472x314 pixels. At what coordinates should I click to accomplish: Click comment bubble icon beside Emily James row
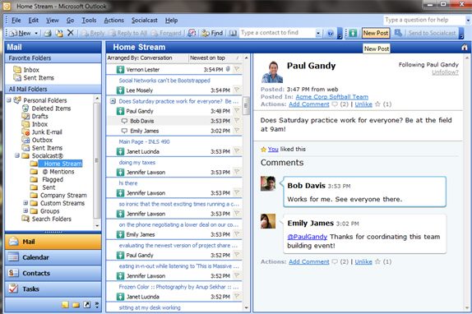124,131
